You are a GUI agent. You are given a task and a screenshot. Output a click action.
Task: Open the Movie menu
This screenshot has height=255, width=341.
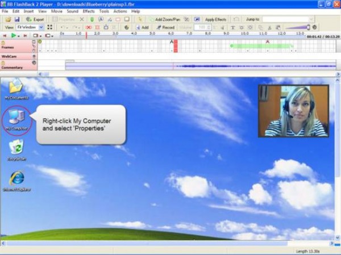tap(57, 11)
